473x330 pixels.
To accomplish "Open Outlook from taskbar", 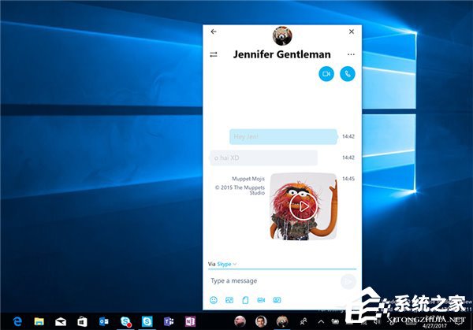I will [104, 321].
